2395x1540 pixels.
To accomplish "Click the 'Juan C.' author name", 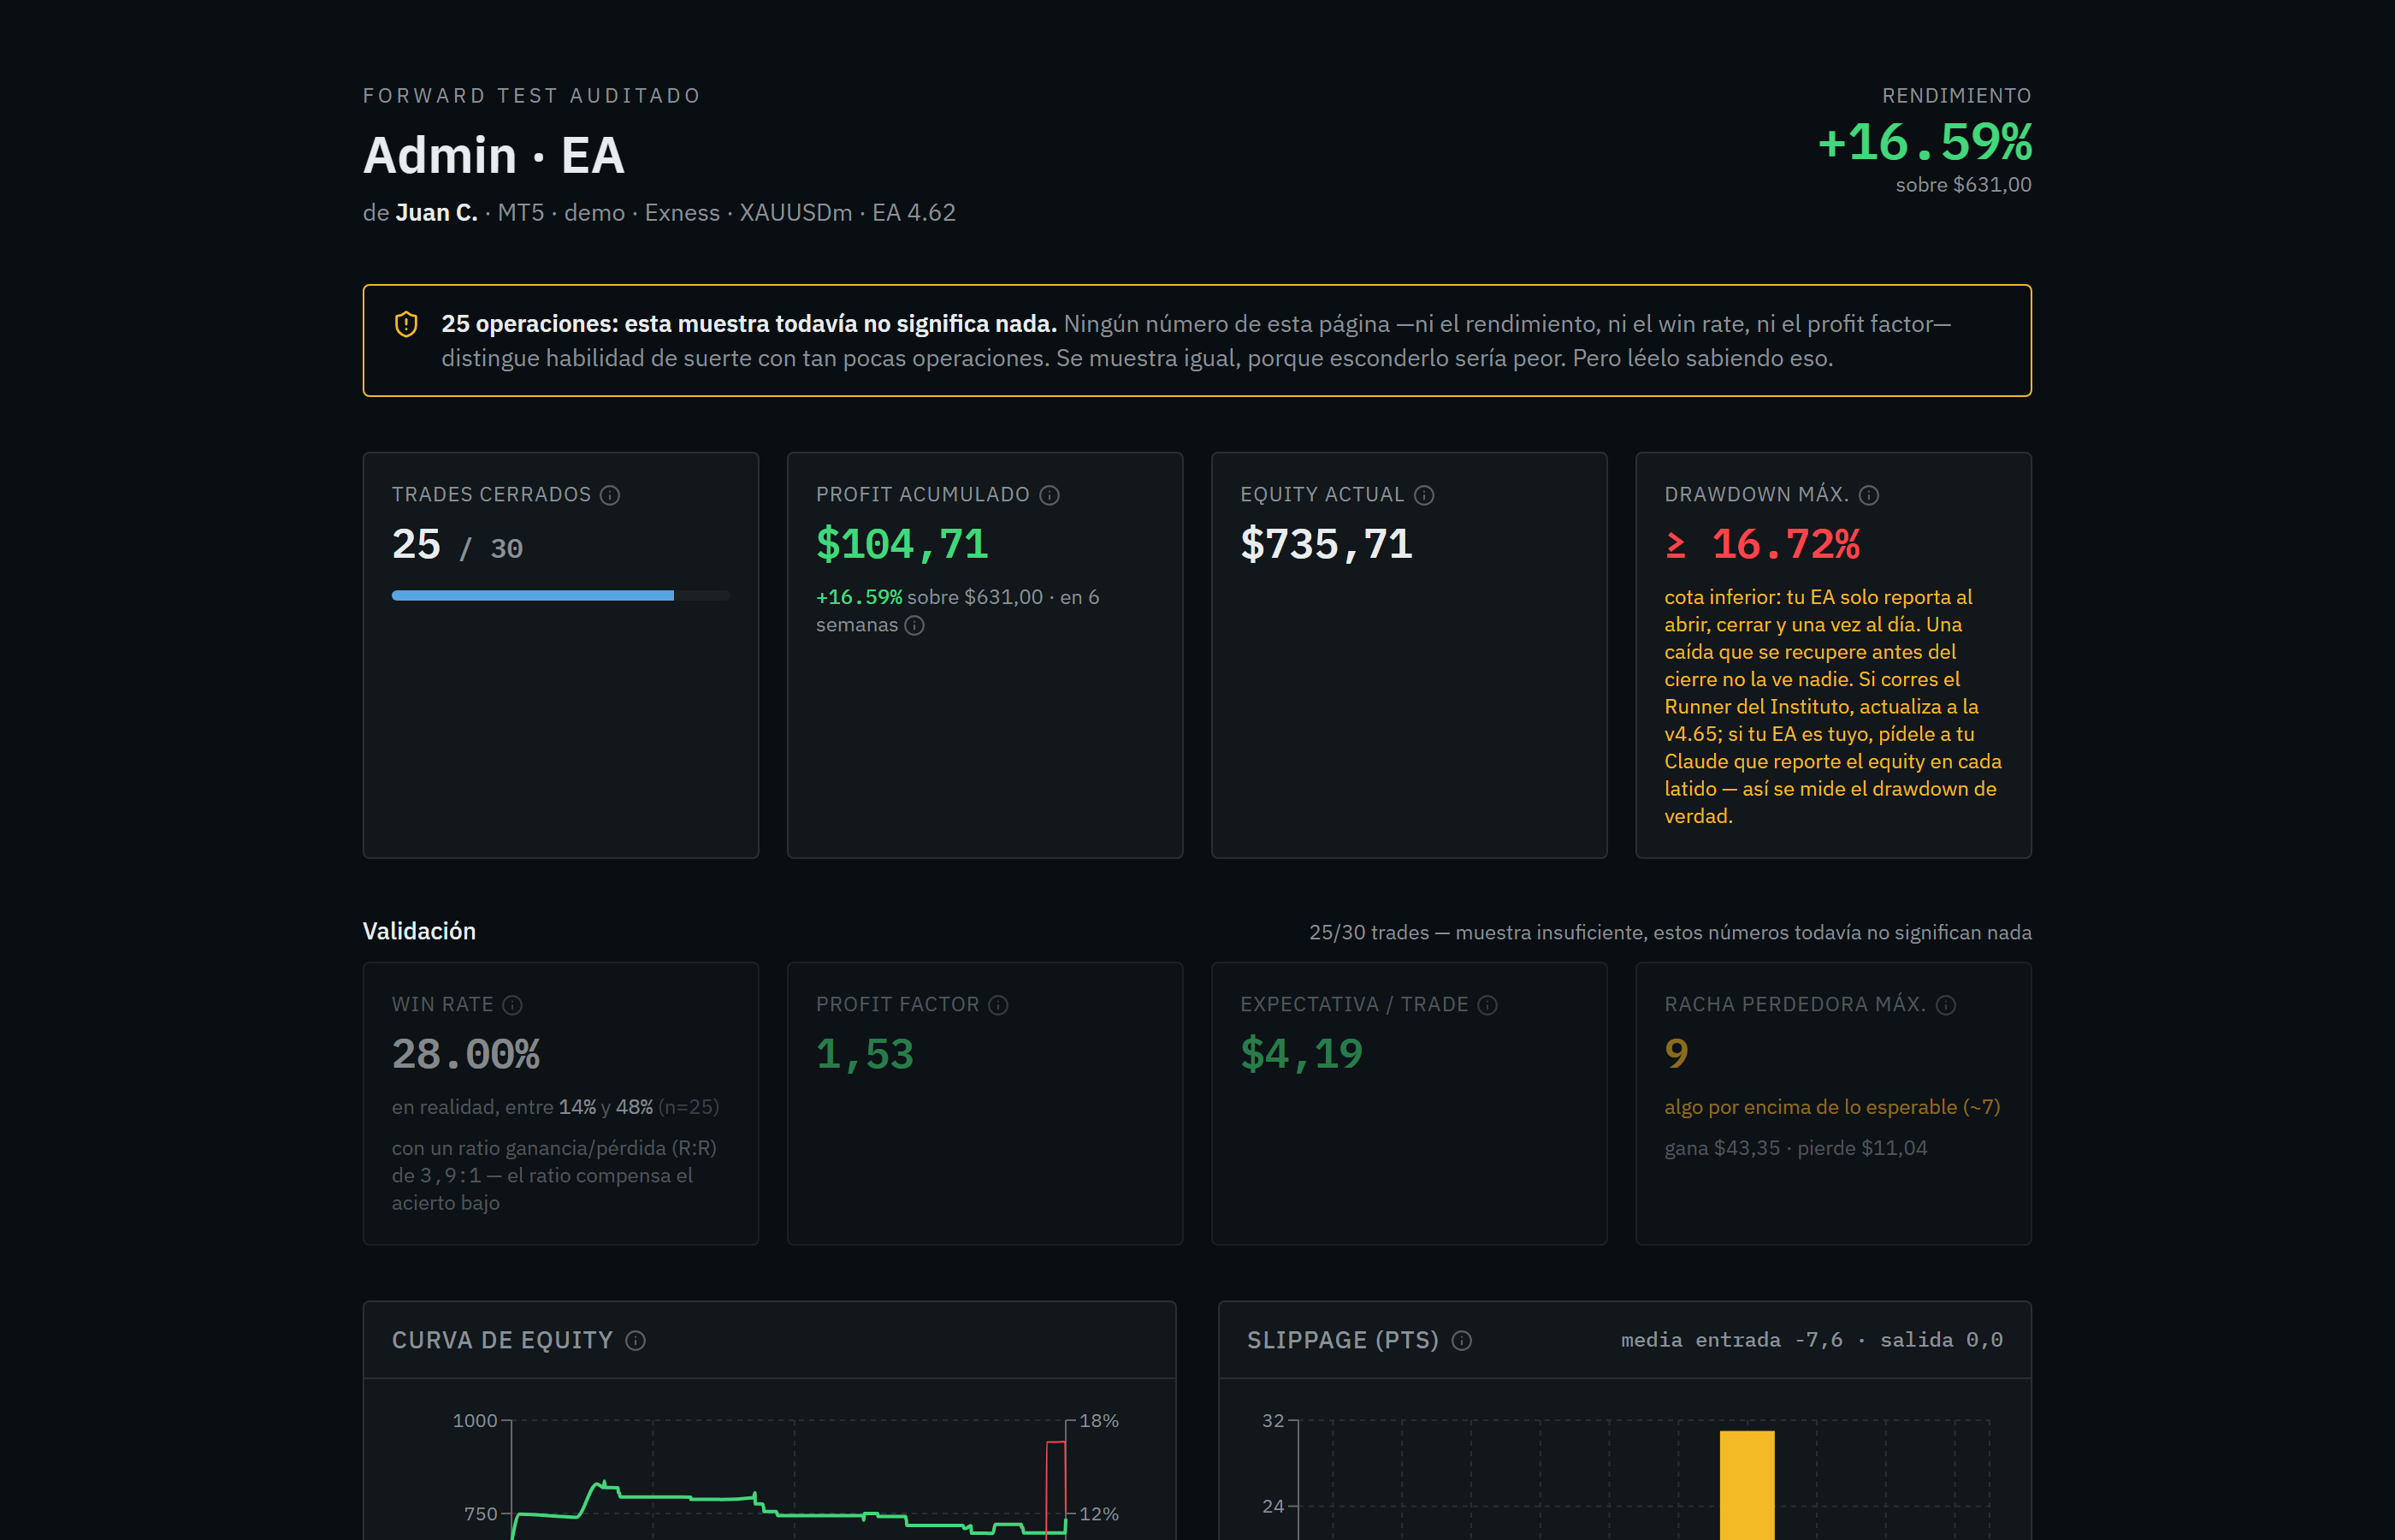I will (437, 213).
